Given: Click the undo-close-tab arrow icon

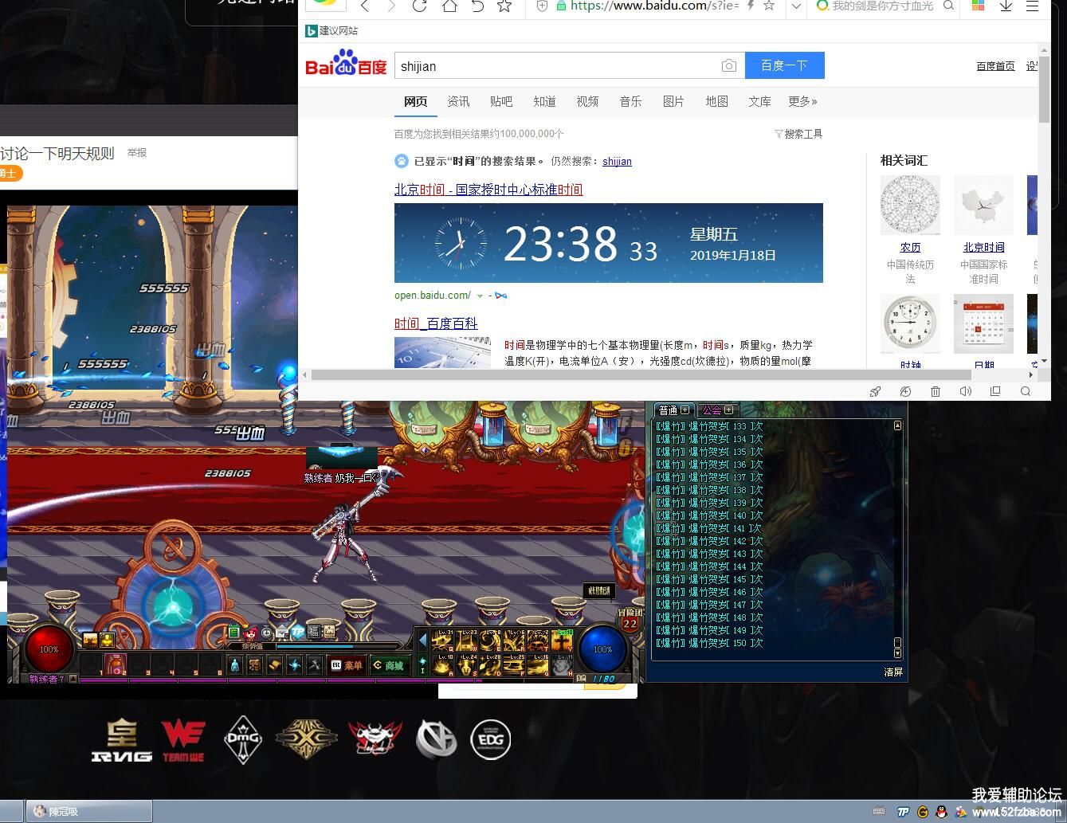Looking at the screenshot, I should coord(477,6).
